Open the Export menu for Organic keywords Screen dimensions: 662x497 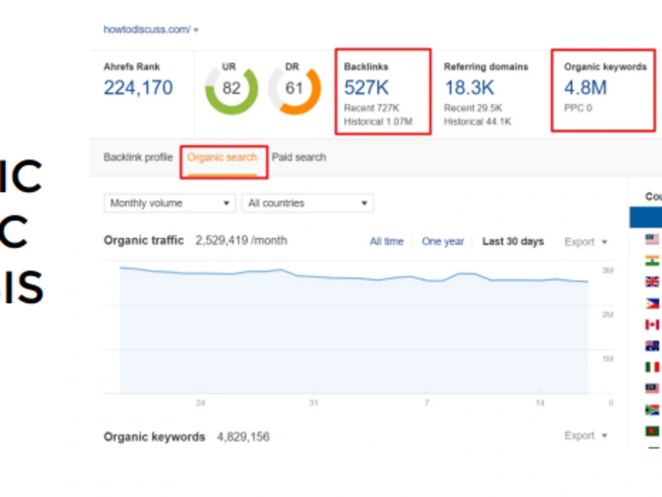coord(586,435)
